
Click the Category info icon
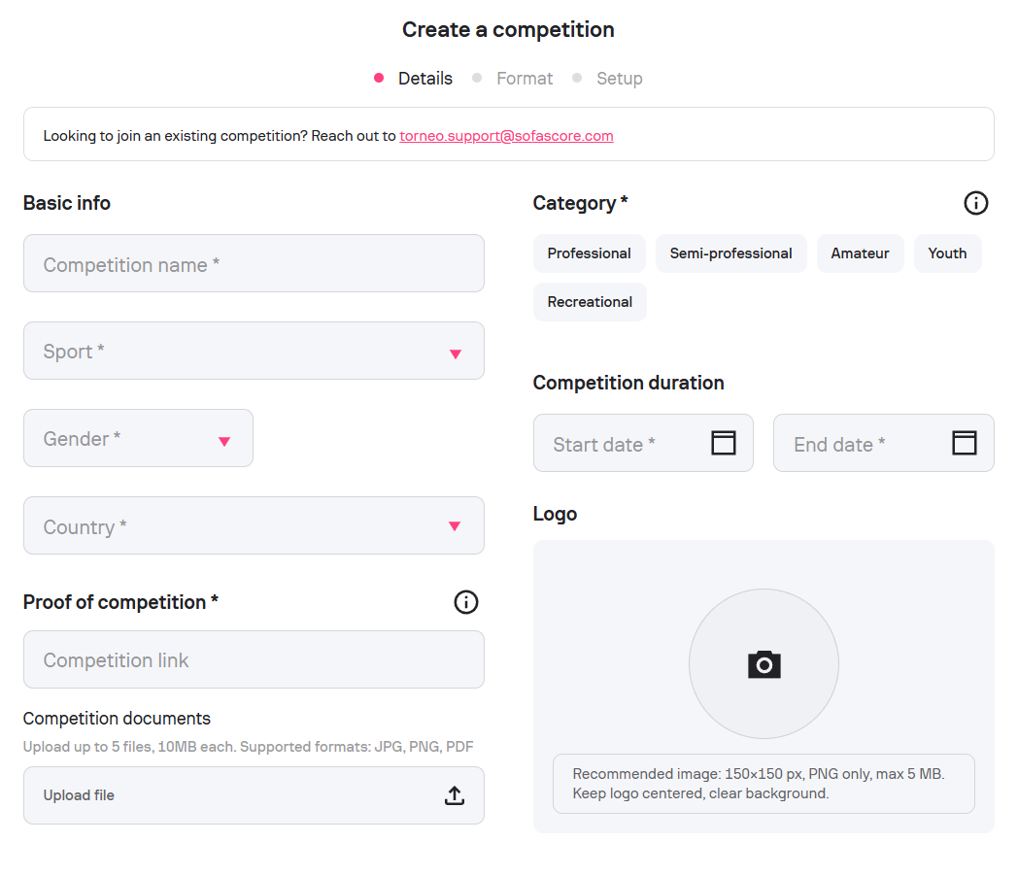[975, 203]
